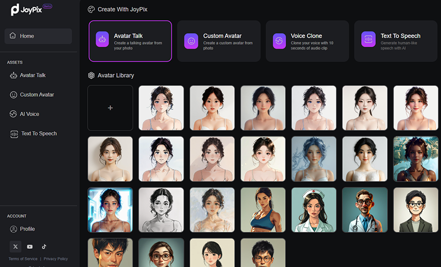Select the Voice Clone creation card
Screen dimensions: 441x267
(308, 41)
